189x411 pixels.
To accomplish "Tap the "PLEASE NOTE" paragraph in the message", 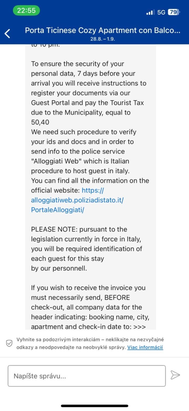I will click(x=87, y=244).
